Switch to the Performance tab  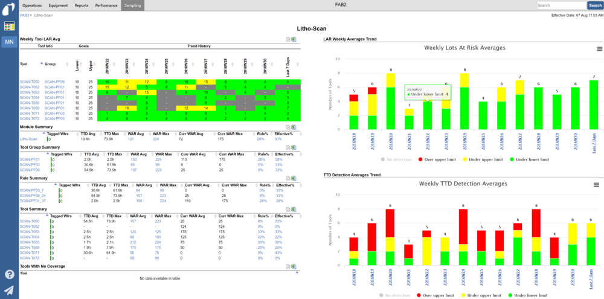(x=106, y=5)
